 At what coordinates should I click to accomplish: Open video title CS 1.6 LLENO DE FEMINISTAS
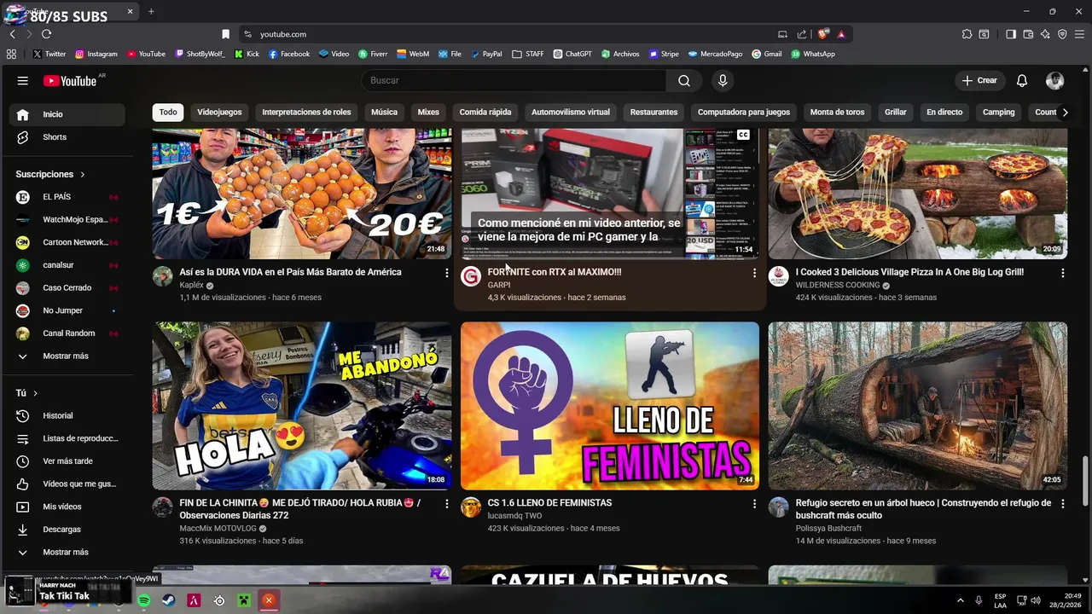point(549,503)
